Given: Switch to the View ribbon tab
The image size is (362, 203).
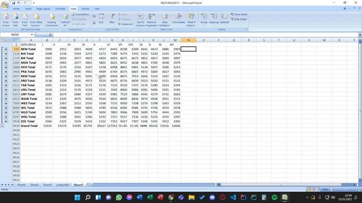Looking at the screenshot, I should pyautogui.click(x=97, y=9).
